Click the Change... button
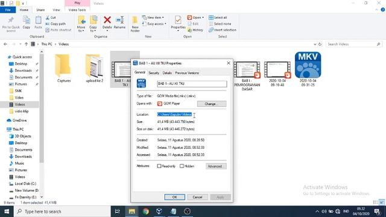This screenshot has height=217, width=386. tap(212, 104)
